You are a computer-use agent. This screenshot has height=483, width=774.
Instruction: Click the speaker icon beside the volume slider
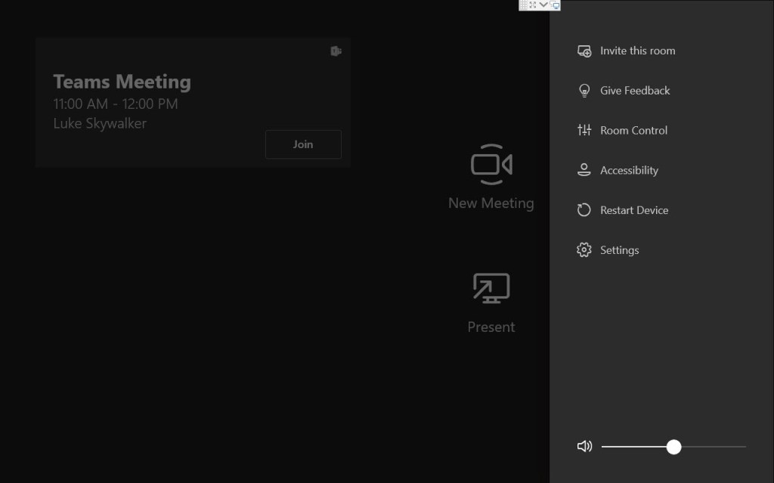(x=584, y=446)
